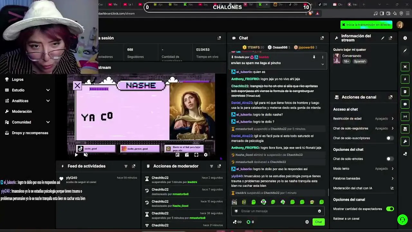Click the Conversando category thumbnail
Viewport: 412px width, 232px height.
pos(337,58)
